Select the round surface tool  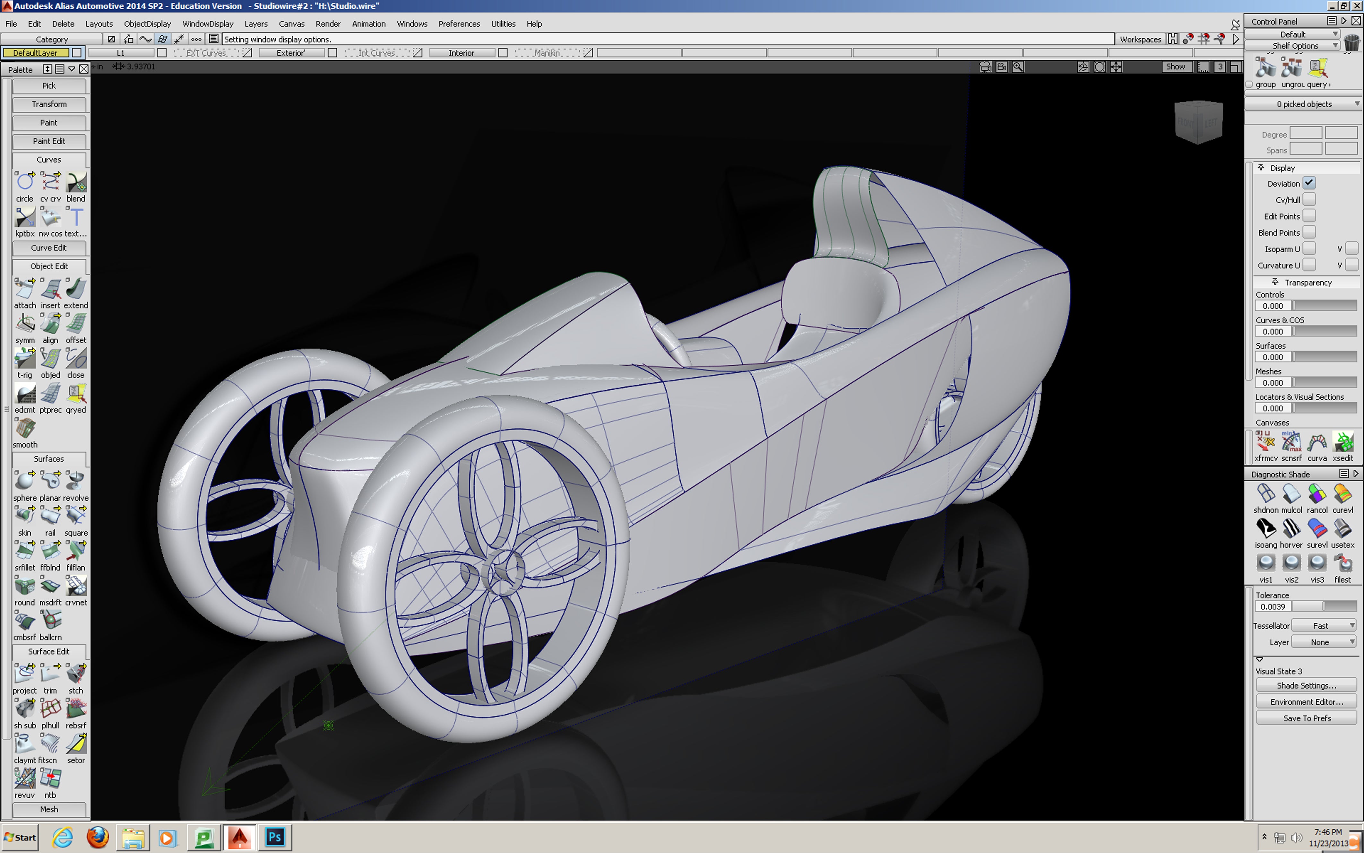coord(24,586)
